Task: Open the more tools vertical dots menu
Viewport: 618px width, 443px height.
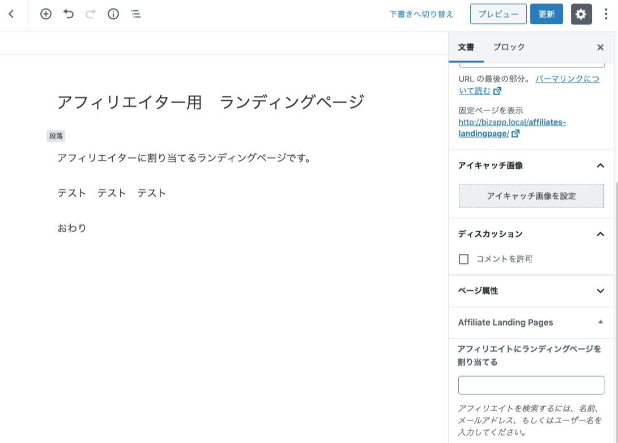Action: coord(606,14)
